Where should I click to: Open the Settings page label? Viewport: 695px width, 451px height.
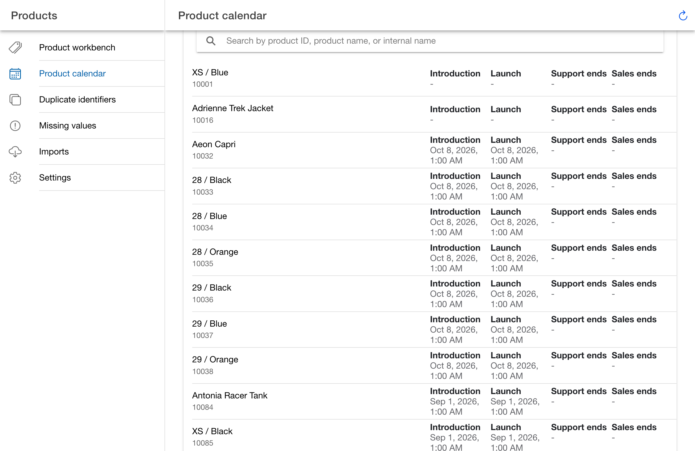coord(55,178)
